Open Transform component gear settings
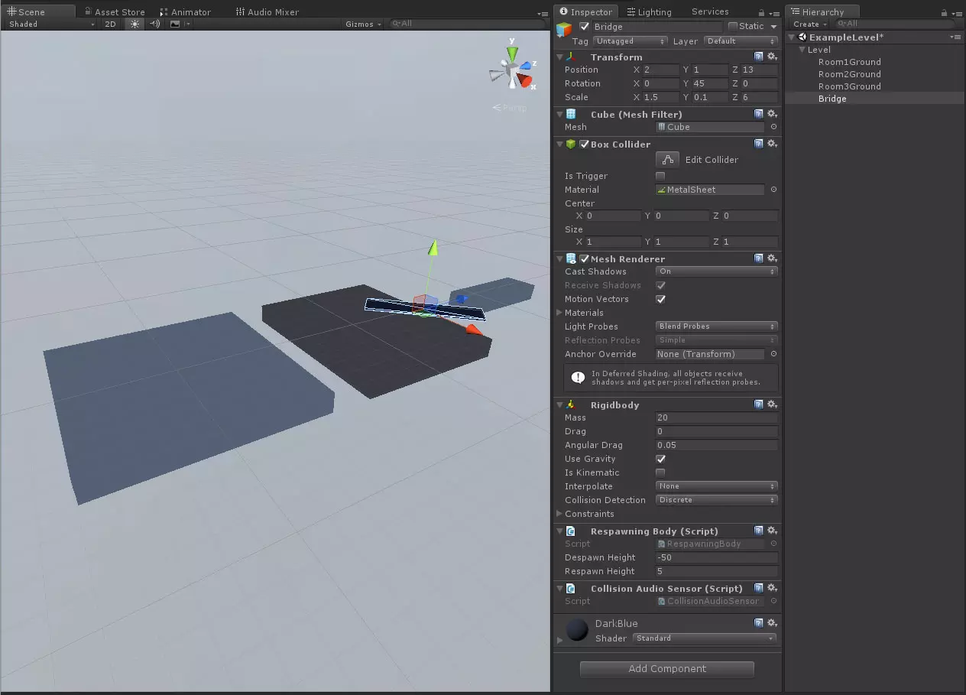The image size is (966, 695). (772, 57)
